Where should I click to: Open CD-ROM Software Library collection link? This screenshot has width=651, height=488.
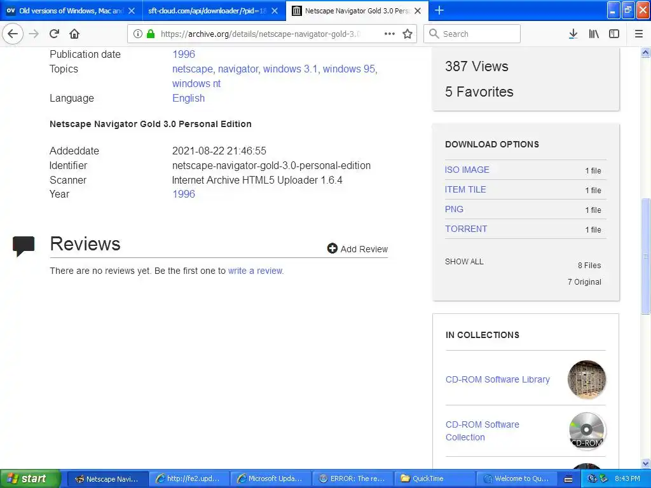497,379
